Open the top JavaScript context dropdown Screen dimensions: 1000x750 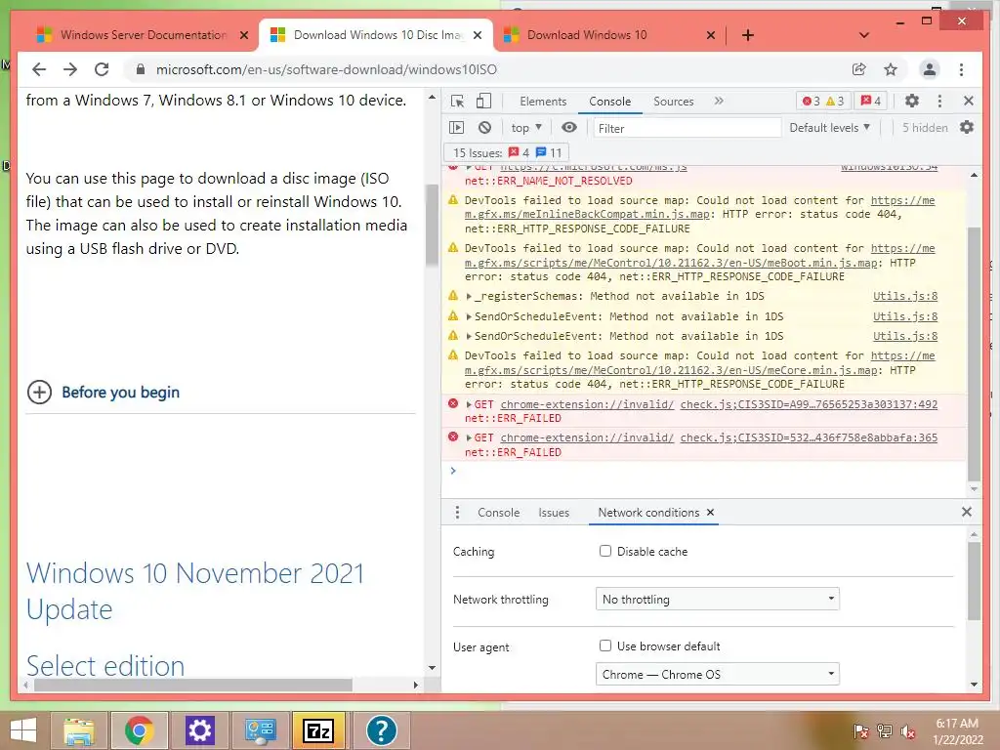(x=526, y=128)
